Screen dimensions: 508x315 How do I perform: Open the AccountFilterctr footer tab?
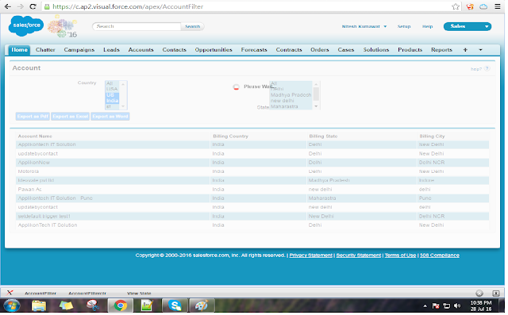[x=87, y=294]
